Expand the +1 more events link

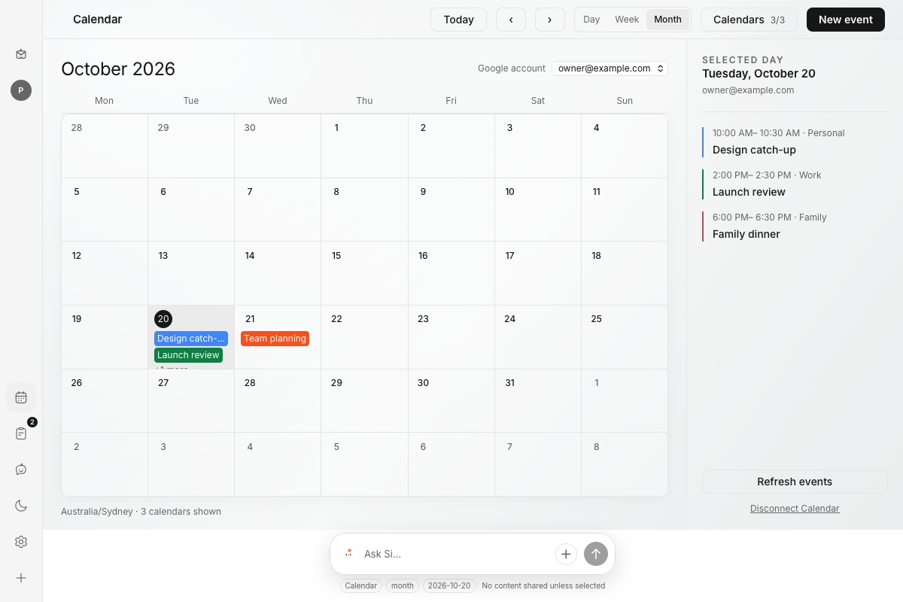coord(172,367)
